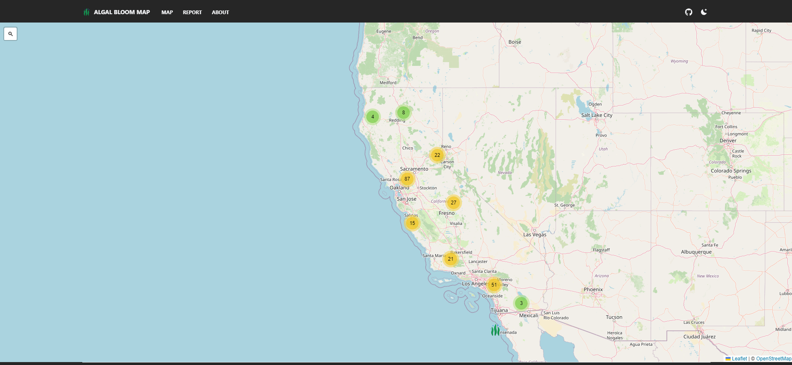Open the OpenStreetMap attribution link
Image resolution: width=792 pixels, height=365 pixels.
pyautogui.click(x=774, y=359)
